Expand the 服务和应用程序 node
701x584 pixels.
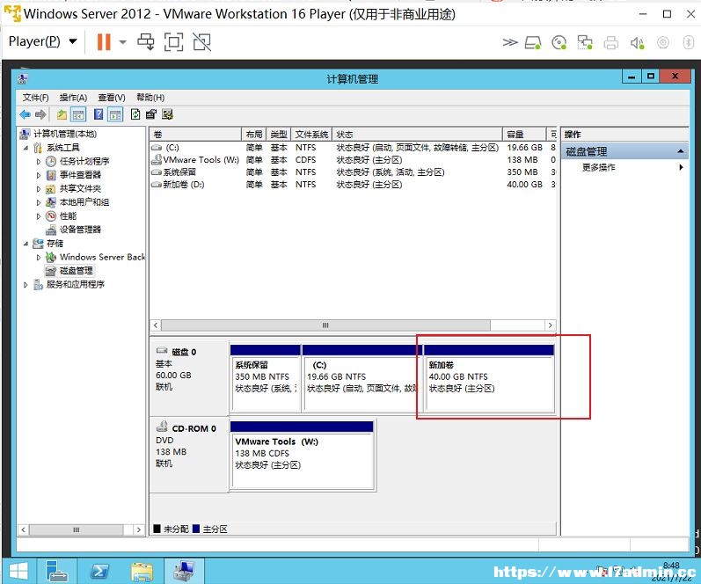tap(26, 285)
